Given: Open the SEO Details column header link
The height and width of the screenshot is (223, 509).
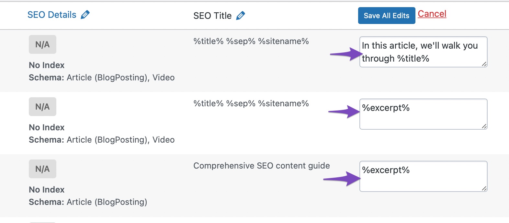Looking at the screenshot, I should pyautogui.click(x=52, y=15).
